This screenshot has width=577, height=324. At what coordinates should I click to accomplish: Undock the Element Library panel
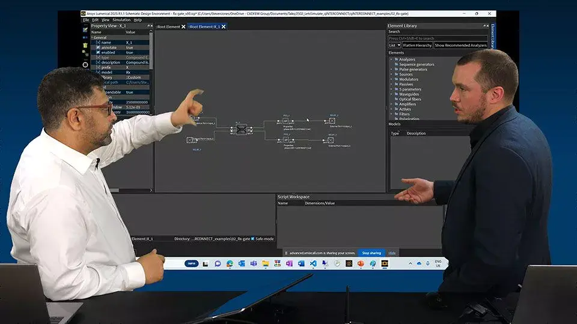point(484,26)
